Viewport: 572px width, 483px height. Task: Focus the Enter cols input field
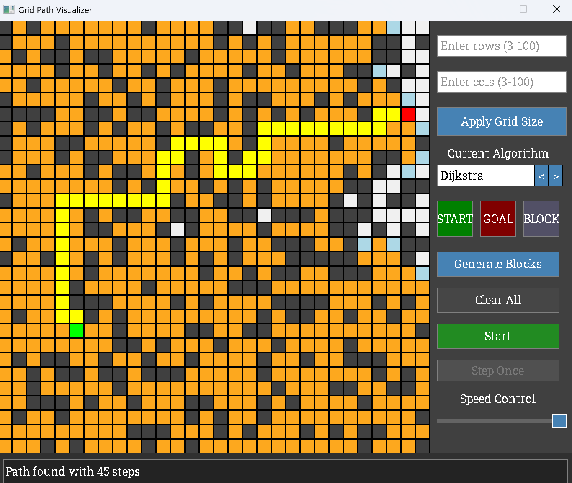pos(501,82)
